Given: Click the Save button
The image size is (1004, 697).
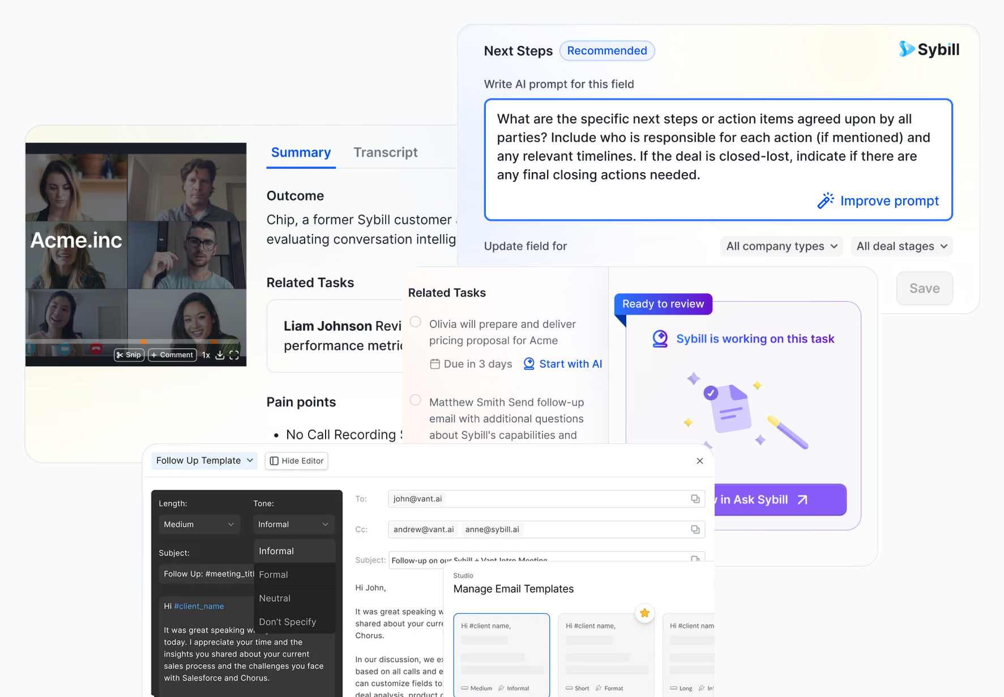Looking at the screenshot, I should coord(925,288).
